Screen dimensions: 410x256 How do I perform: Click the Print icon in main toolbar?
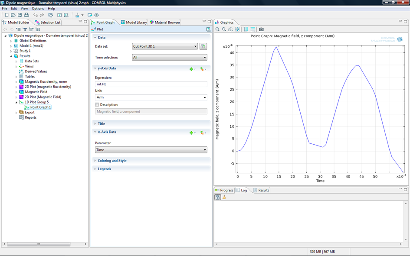coord(26,15)
